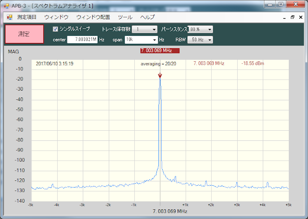Click the -5k frequency axis label
This screenshot has width=308, height=219.
tap(31, 205)
